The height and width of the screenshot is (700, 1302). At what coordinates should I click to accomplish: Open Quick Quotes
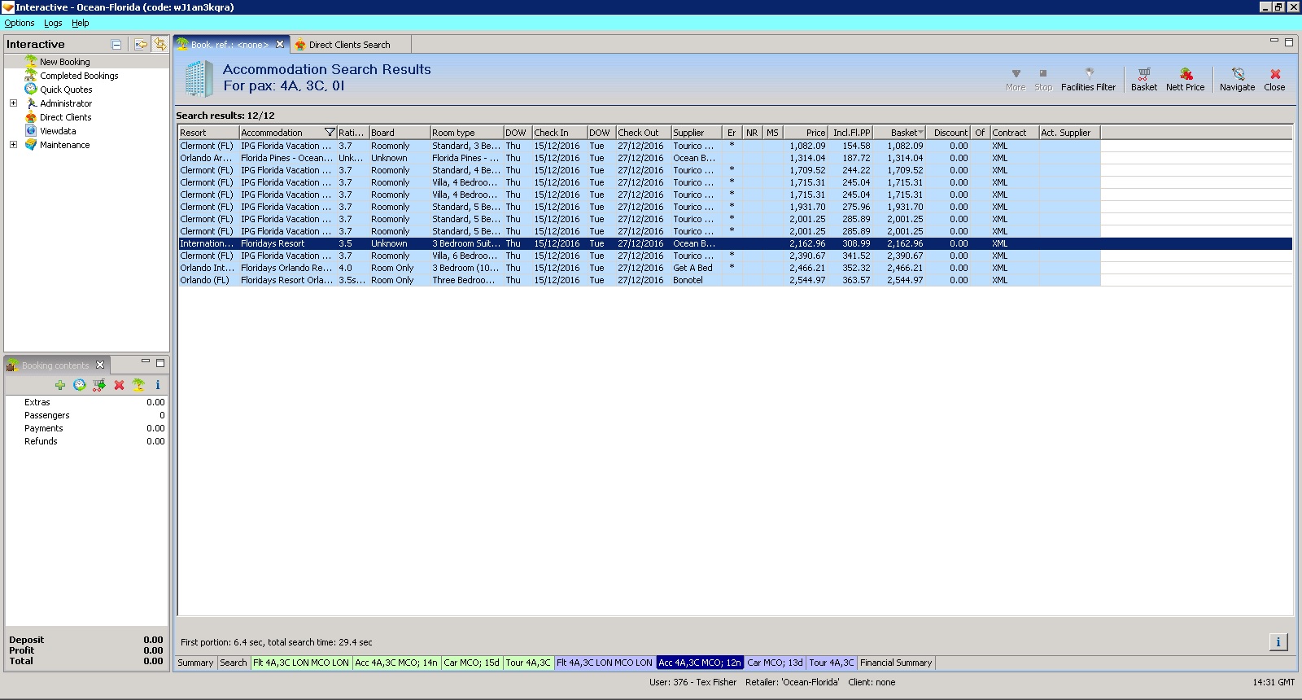66,90
